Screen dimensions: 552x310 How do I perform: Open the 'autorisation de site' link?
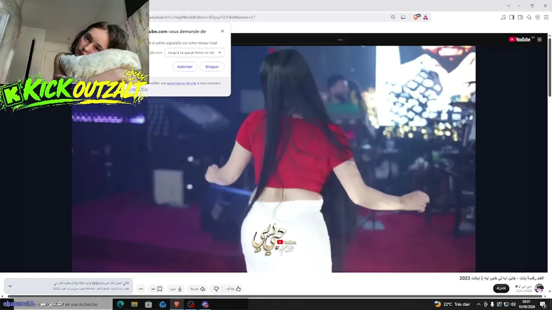point(182,83)
